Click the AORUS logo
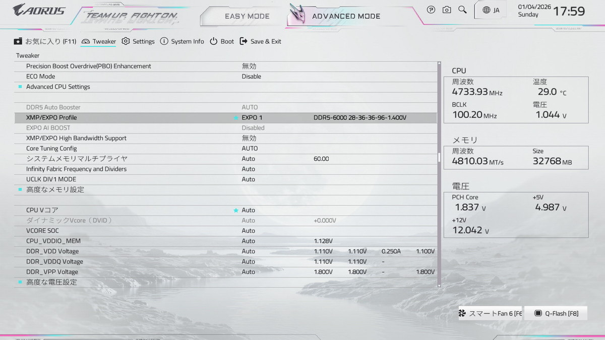The width and height of the screenshot is (605, 340). click(39, 10)
